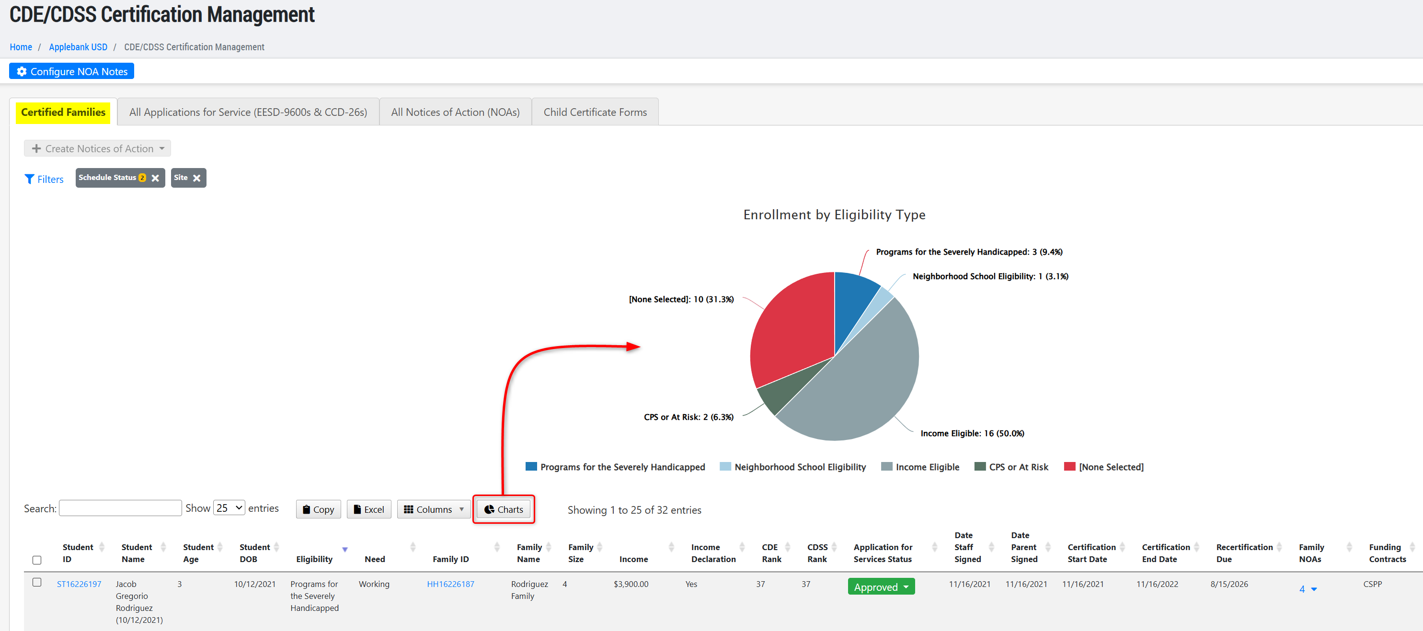Open student link ST16226197
Viewport: 1423px width, 631px height.
(x=79, y=584)
